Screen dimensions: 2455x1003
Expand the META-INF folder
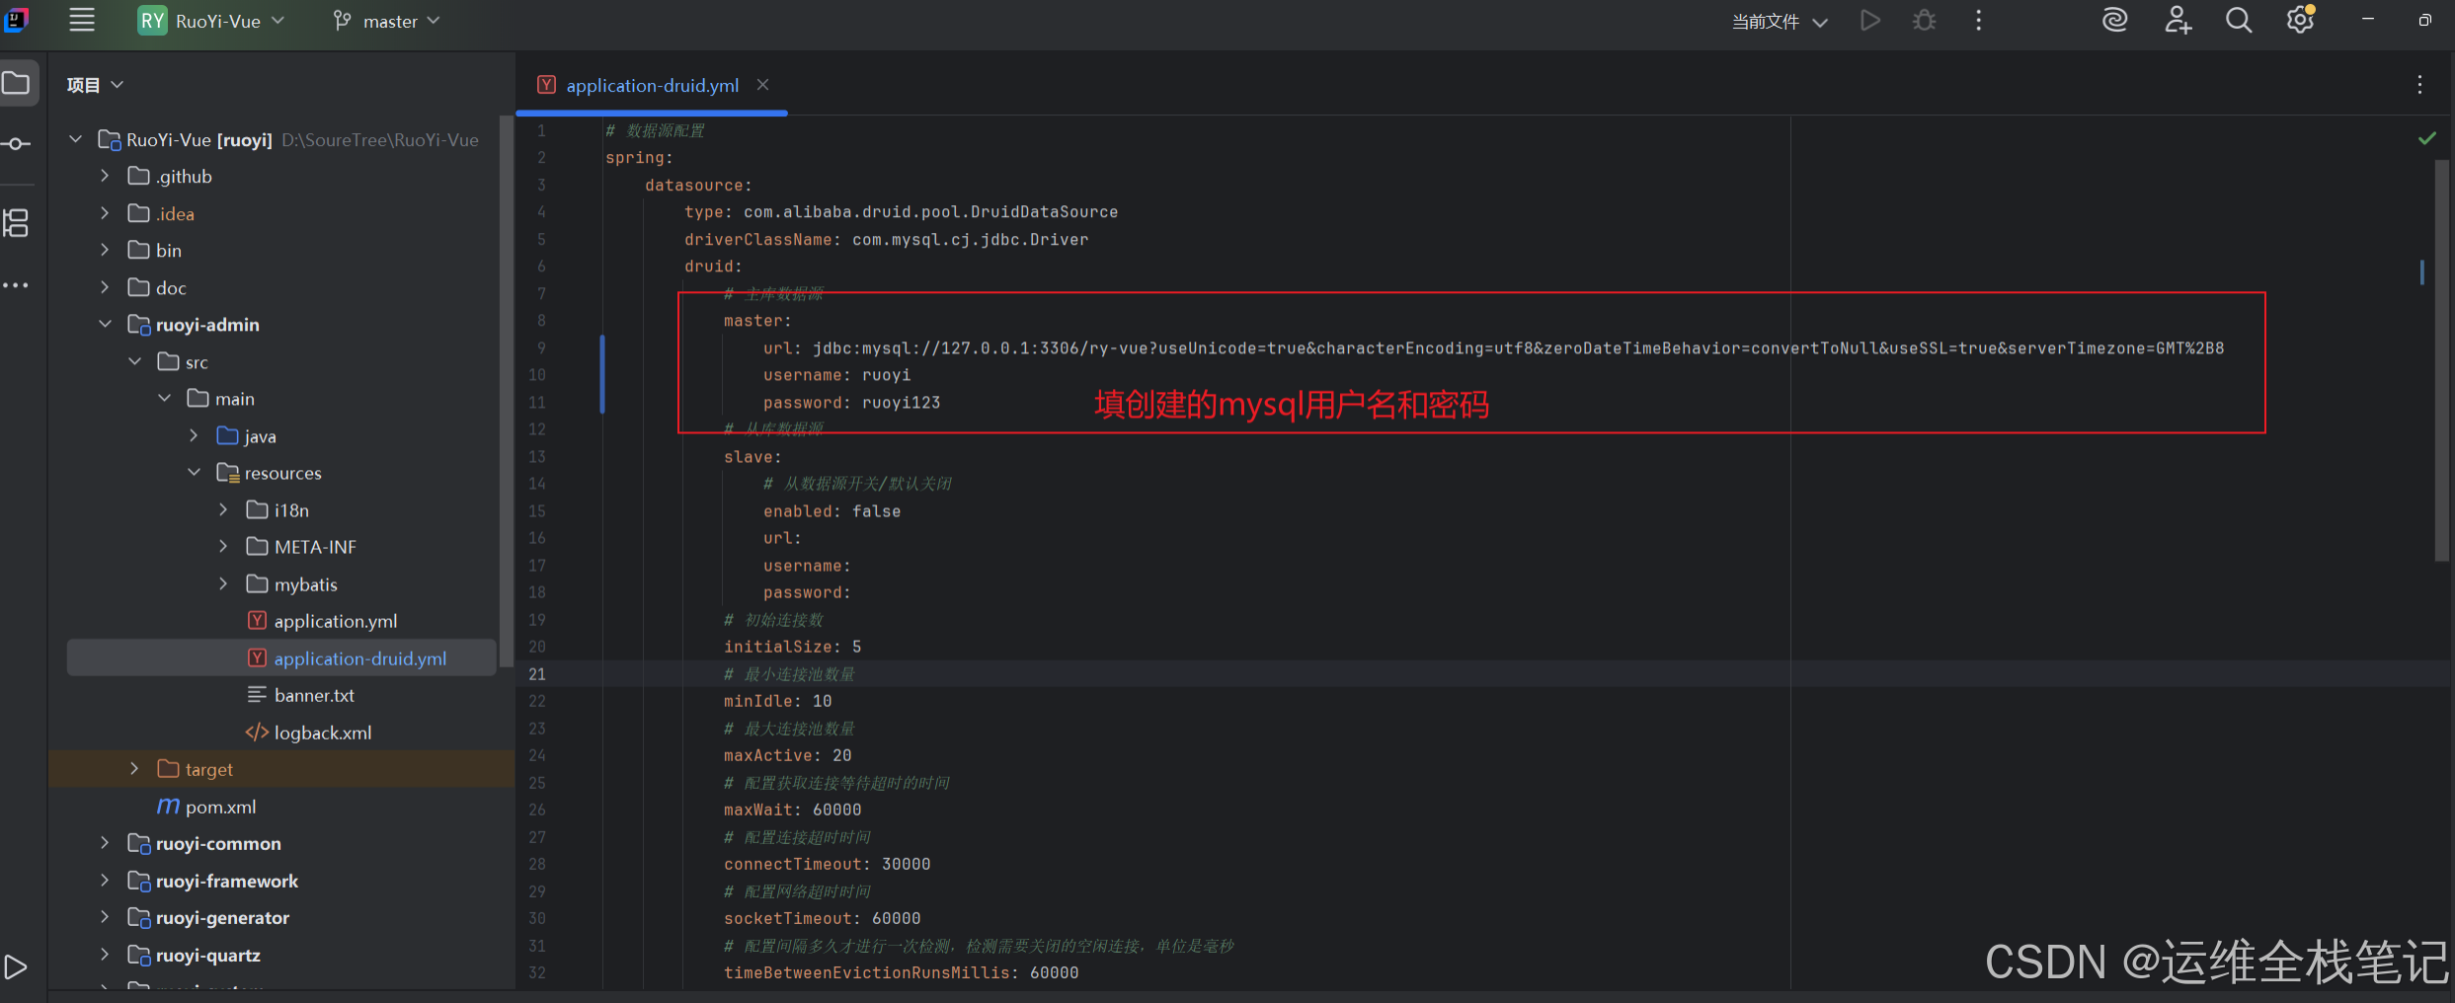(x=224, y=546)
